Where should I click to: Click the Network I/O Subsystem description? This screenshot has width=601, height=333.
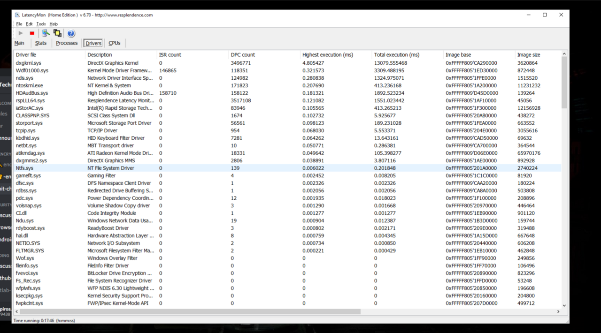tap(114, 243)
